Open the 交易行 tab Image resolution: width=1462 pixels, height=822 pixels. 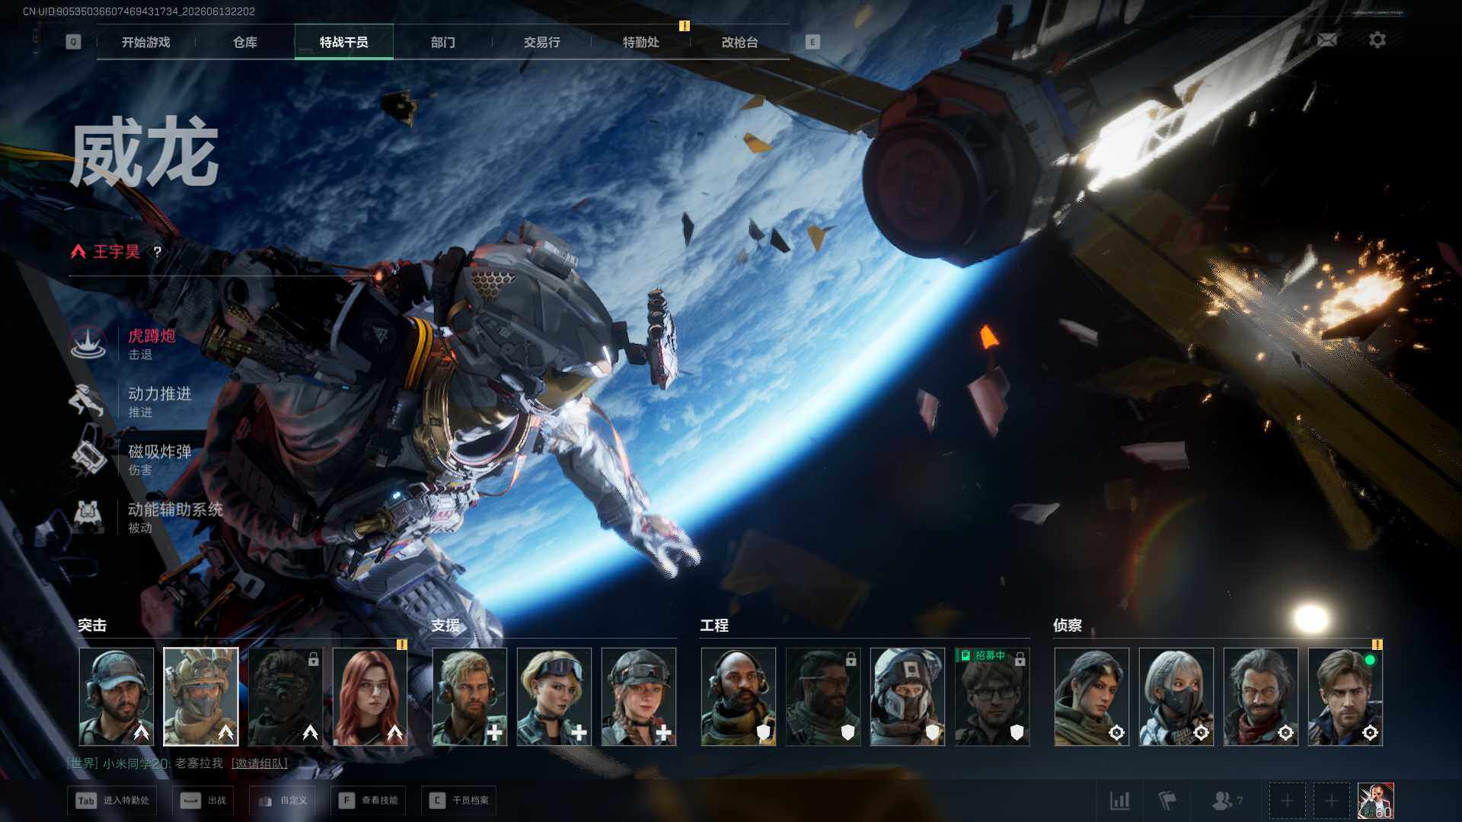tap(542, 42)
